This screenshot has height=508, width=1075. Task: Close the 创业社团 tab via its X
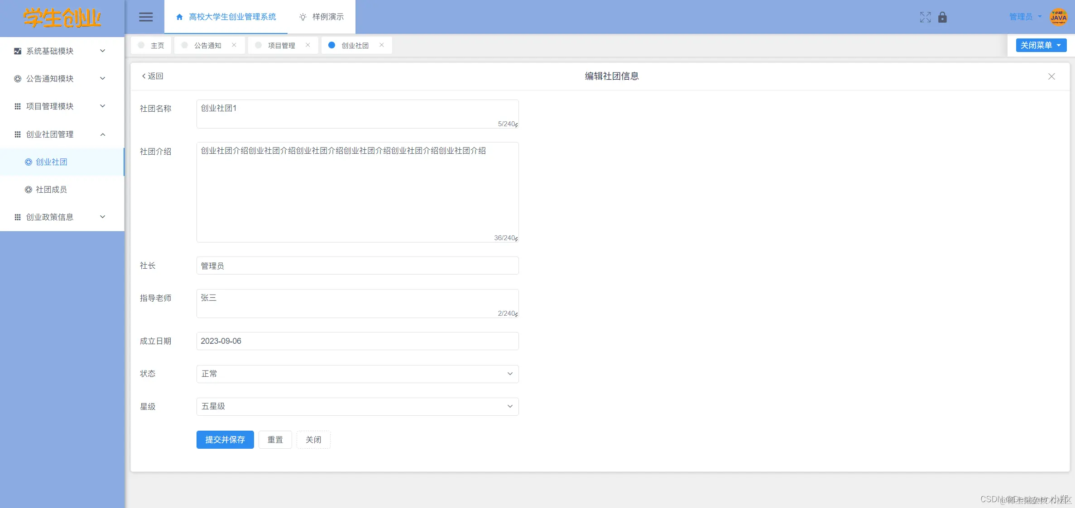(x=382, y=45)
